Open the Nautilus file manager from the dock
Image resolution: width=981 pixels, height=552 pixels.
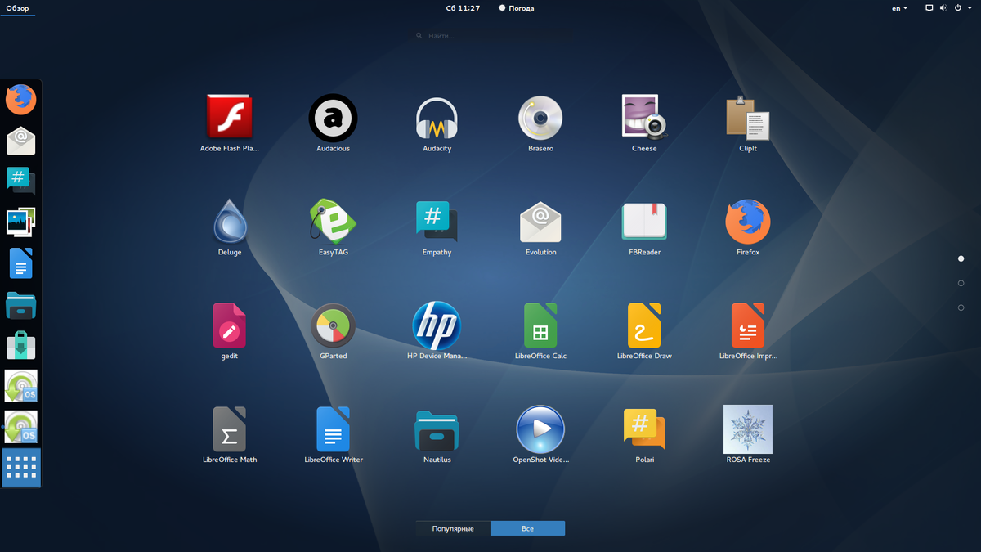[x=21, y=304]
